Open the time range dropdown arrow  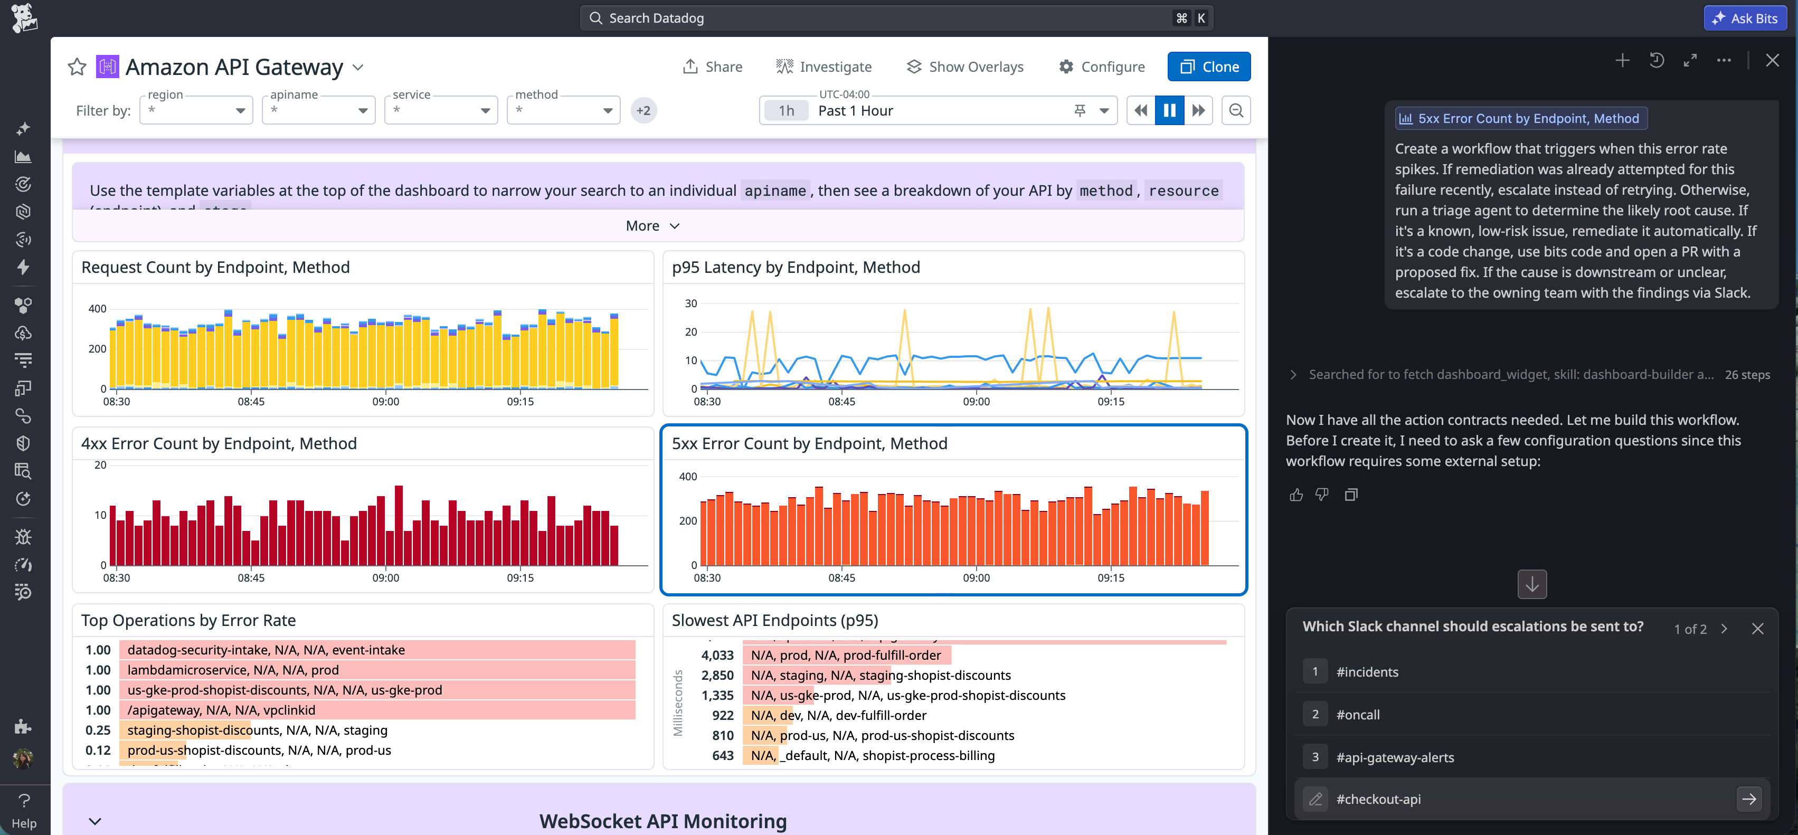[x=1104, y=110]
